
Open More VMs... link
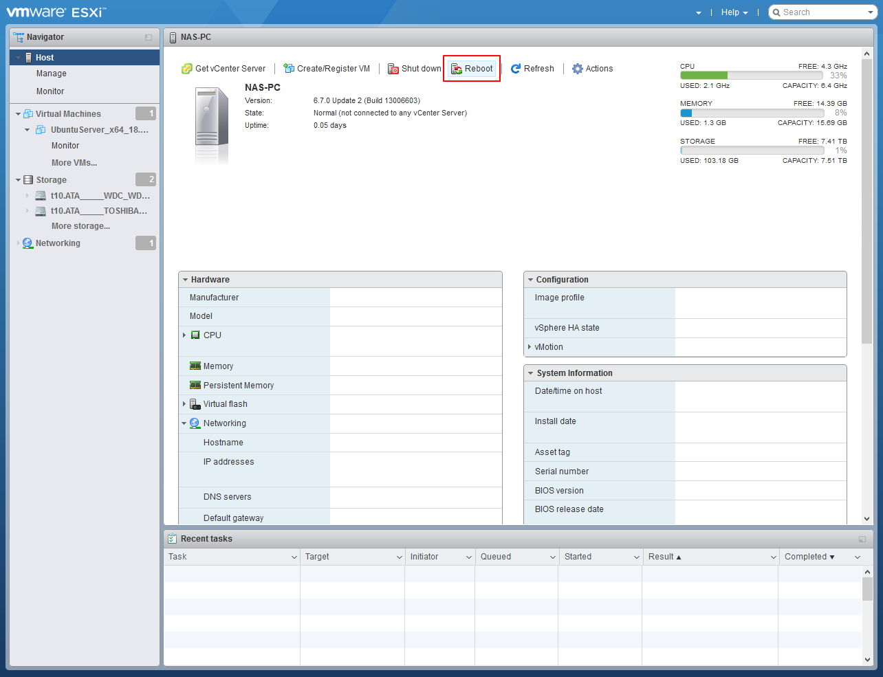coord(74,163)
